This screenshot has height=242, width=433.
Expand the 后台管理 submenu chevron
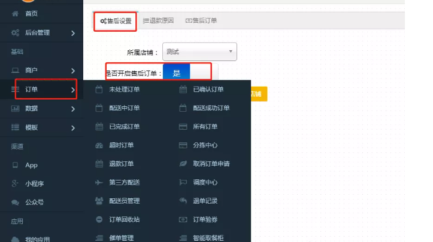(73, 33)
